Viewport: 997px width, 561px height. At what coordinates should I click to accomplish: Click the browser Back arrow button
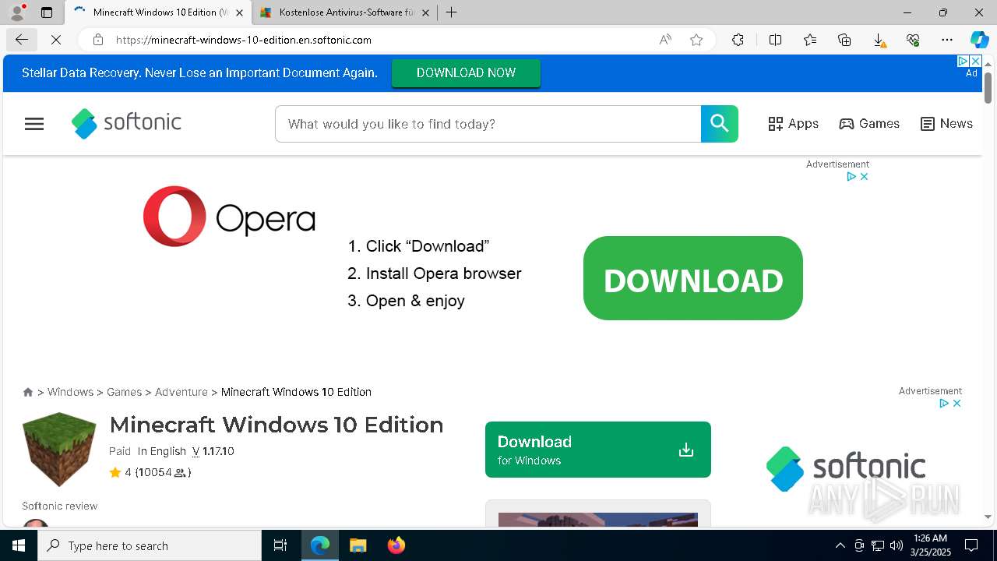(22, 40)
